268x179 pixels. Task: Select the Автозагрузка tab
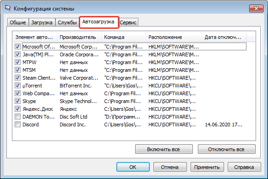coord(98,22)
